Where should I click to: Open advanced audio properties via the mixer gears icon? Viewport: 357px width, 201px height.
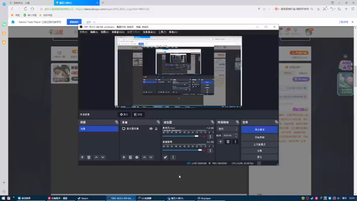pyautogui.click(x=166, y=157)
